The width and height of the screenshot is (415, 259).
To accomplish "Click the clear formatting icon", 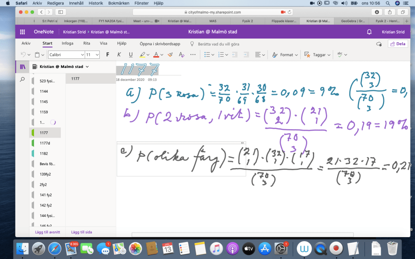I will [182, 55].
